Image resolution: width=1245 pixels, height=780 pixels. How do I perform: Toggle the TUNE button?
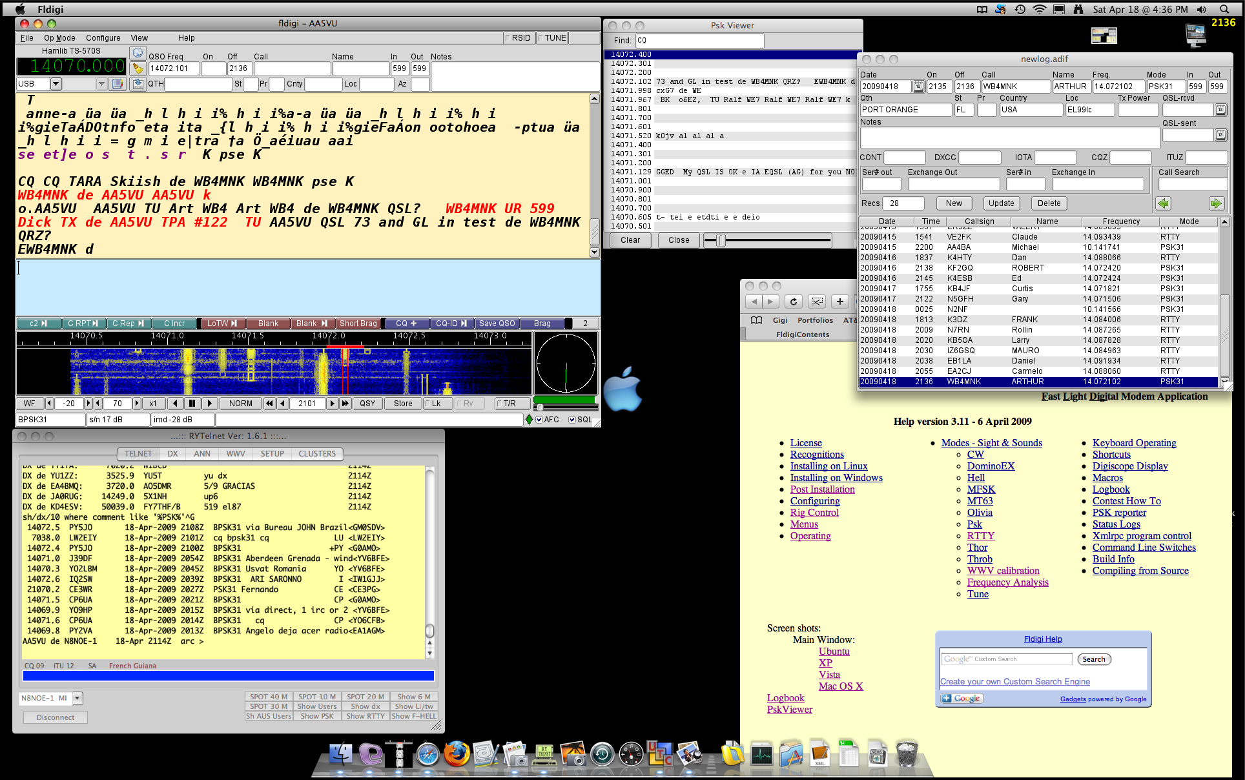(x=552, y=38)
